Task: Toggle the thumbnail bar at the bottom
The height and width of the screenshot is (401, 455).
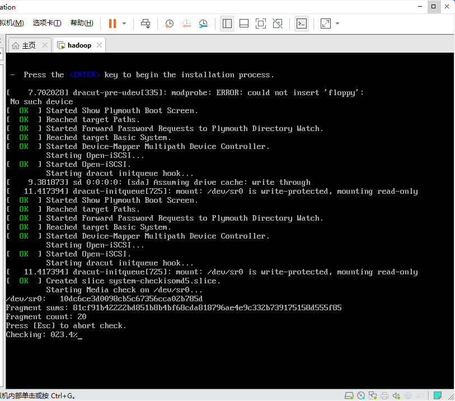Action: point(244,24)
